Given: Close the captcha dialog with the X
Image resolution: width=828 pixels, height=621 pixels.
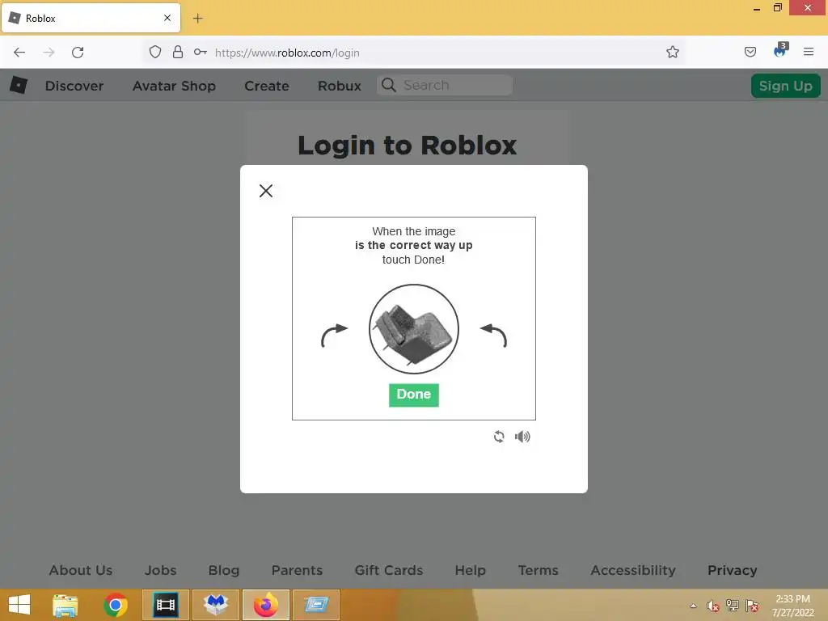Looking at the screenshot, I should (x=266, y=191).
